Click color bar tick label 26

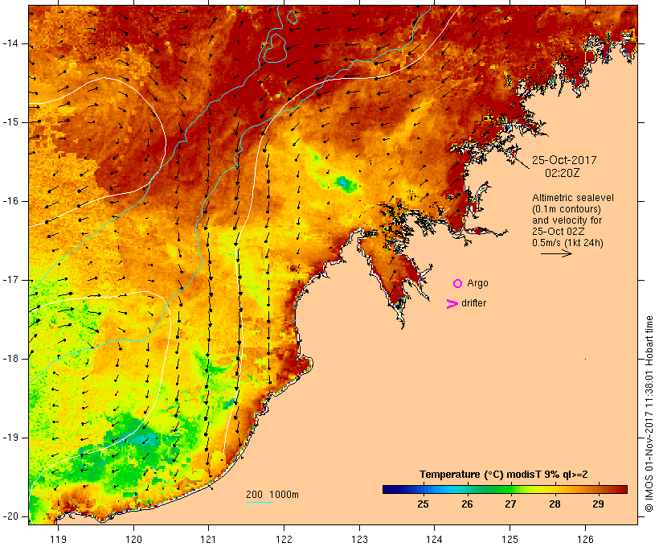pos(467,504)
